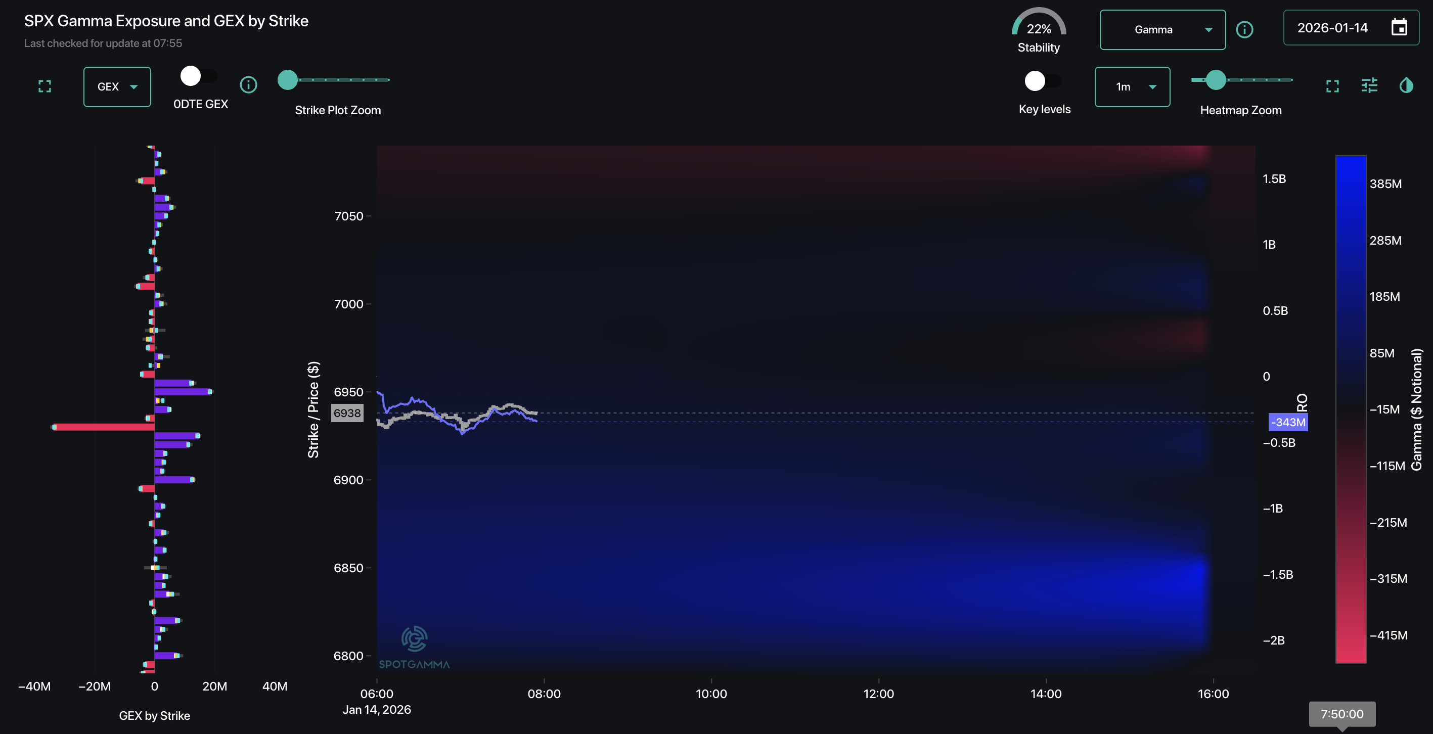
Task: Click the 6938 price label on axis
Action: click(x=347, y=413)
